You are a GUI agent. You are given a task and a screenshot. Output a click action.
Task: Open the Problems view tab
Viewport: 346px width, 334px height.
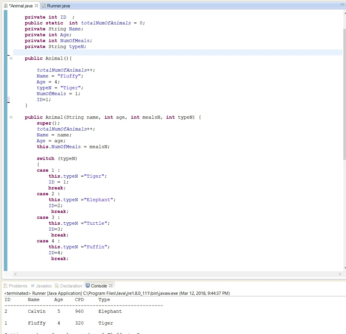coord(18,286)
